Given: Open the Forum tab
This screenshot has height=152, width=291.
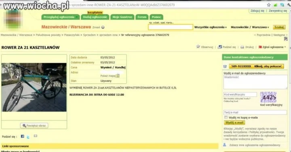Looking at the screenshot, I should click(142, 17).
